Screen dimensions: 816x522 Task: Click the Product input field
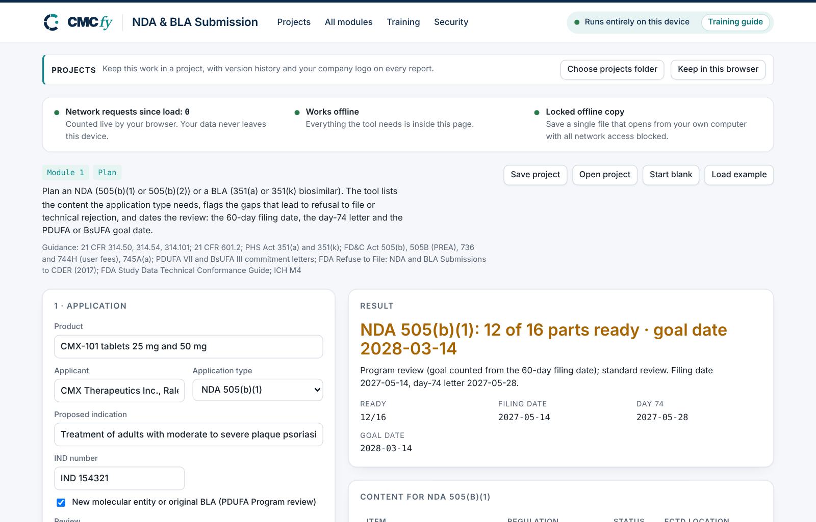pos(189,346)
